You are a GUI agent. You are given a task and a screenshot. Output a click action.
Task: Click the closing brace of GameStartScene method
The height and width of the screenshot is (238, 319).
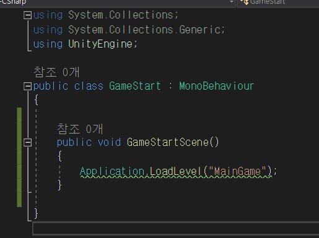pyautogui.click(x=59, y=185)
